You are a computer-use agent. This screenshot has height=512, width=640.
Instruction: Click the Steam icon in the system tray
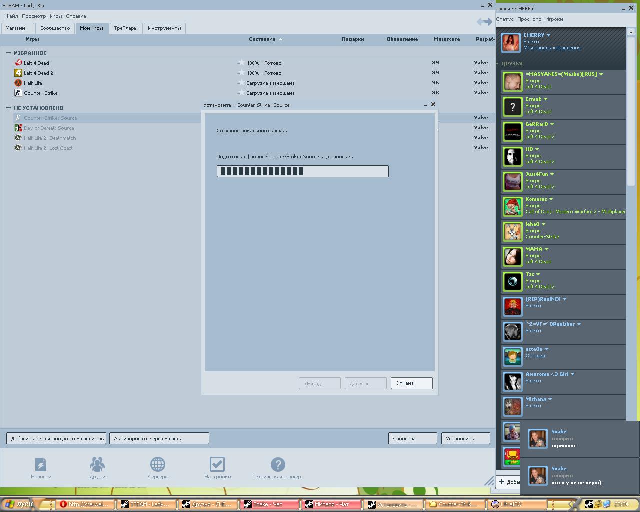point(589,504)
